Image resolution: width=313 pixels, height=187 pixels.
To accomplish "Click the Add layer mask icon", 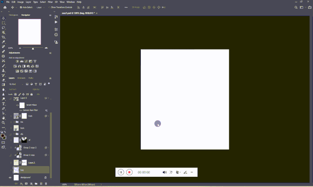I will [x=26, y=184].
